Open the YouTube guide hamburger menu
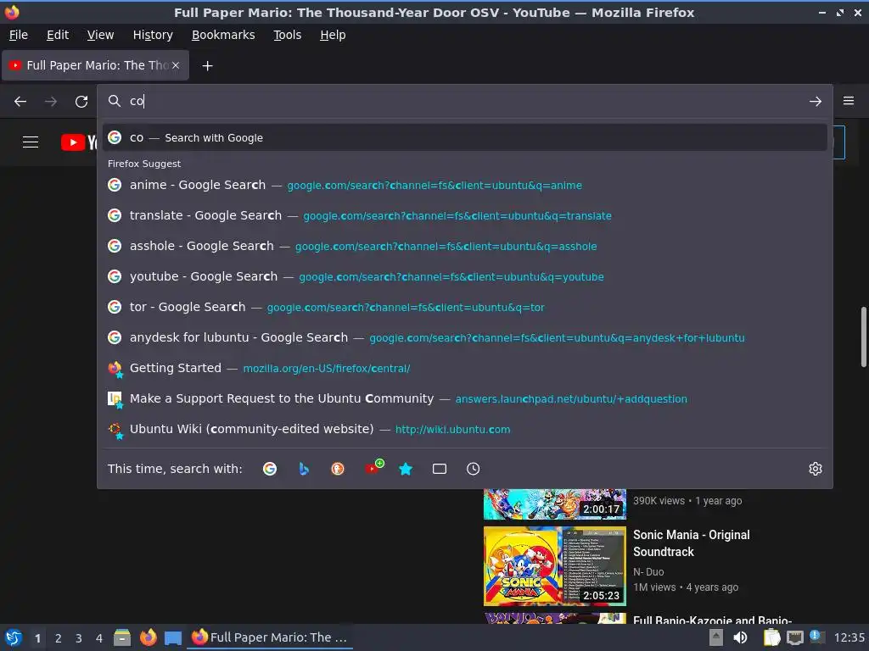This screenshot has width=869, height=651. (x=31, y=142)
